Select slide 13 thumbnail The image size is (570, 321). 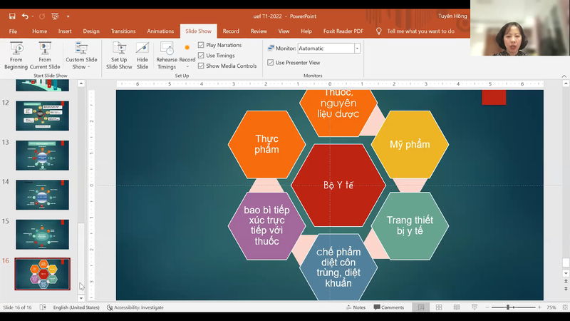click(43, 155)
